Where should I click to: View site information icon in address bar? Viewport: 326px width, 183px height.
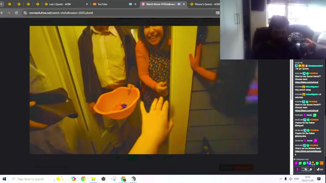point(25,13)
